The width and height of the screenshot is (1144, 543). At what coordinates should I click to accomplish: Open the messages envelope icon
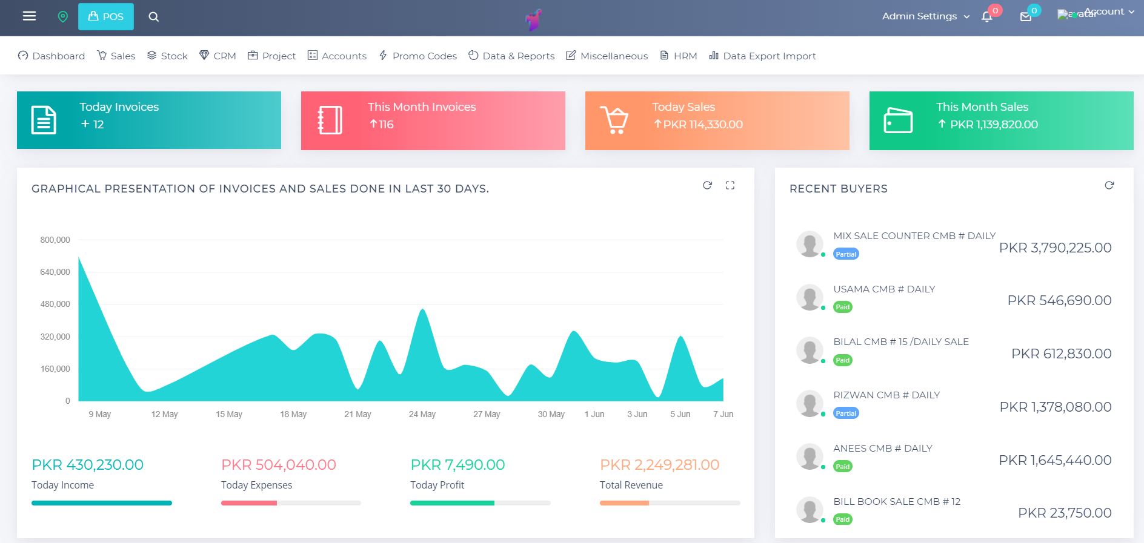click(x=1025, y=16)
